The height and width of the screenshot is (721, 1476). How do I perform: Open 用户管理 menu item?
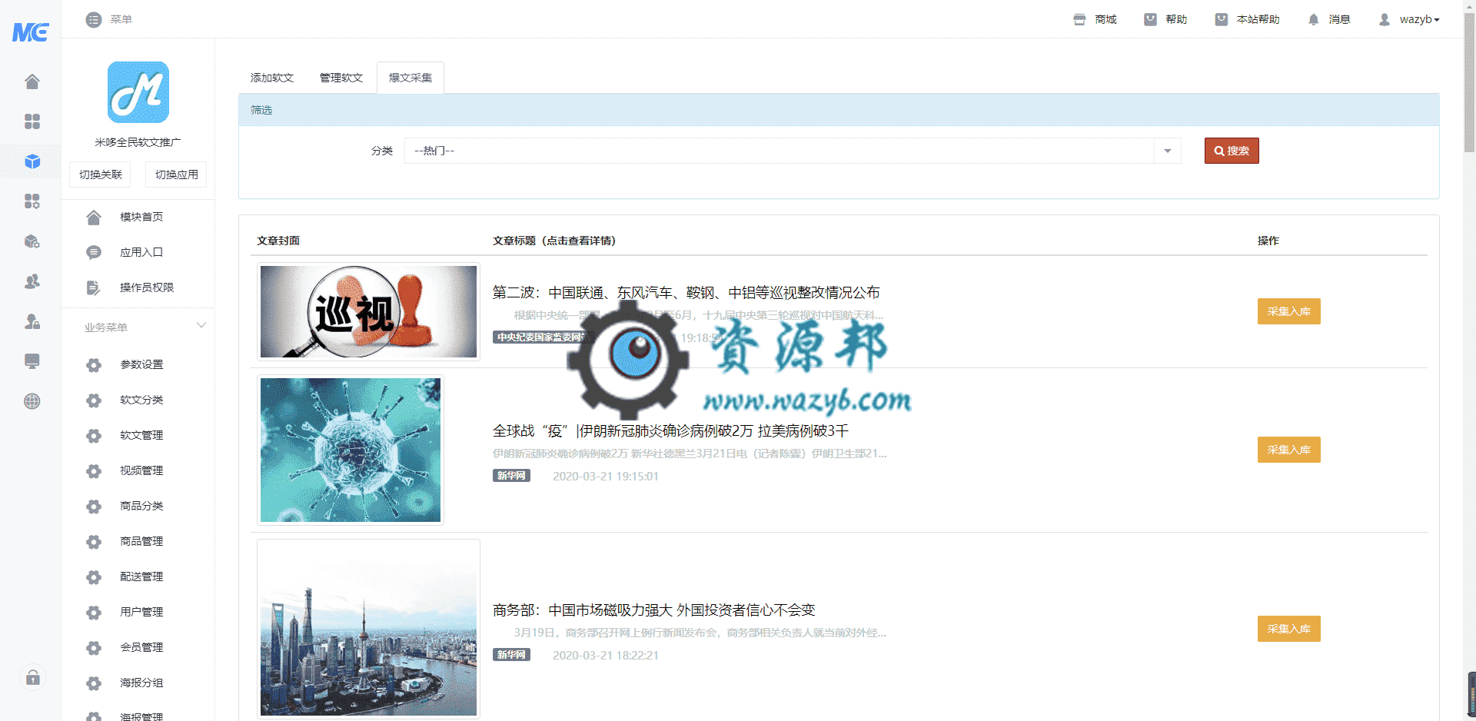point(141,612)
